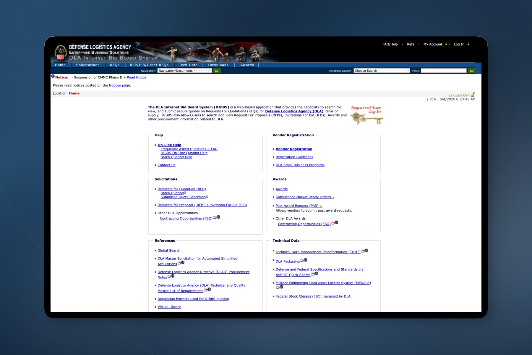Click external link icon after DLA Packaging
Screen dimensions: 532x355
(304, 260)
